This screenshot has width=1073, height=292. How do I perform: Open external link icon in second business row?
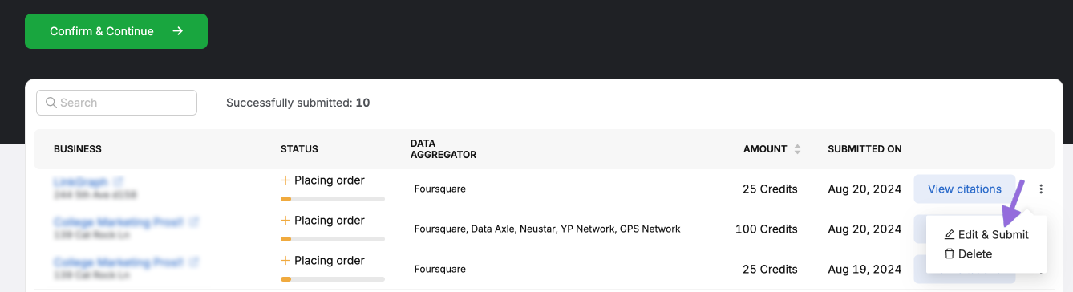click(x=193, y=221)
